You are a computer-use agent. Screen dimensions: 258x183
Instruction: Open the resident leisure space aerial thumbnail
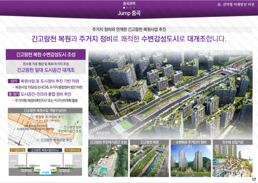tap(108, 161)
